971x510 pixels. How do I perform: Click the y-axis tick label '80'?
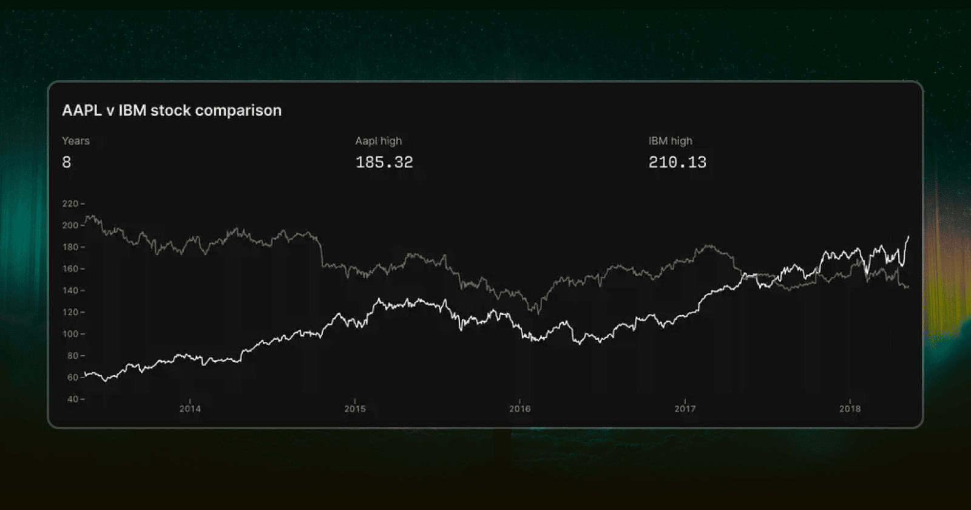click(73, 356)
